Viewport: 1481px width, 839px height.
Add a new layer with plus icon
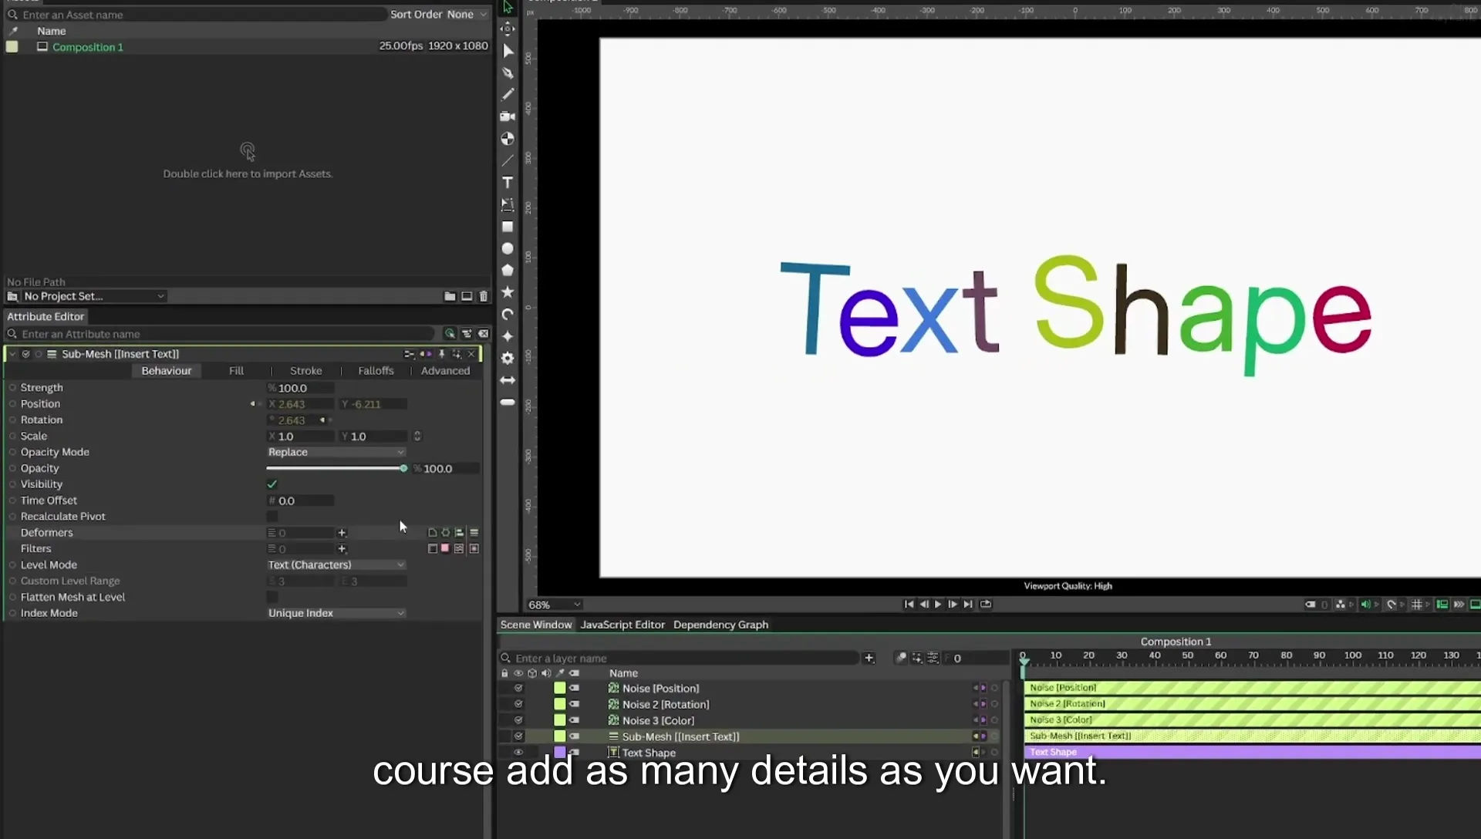pos(869,658)
